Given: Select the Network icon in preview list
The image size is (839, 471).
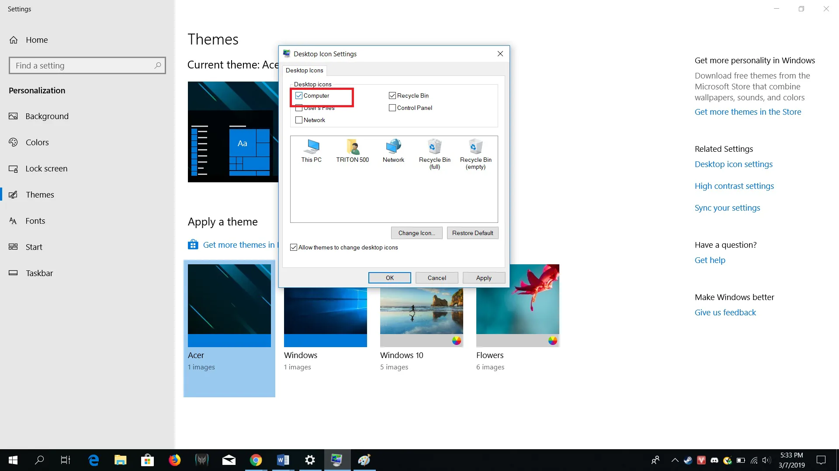Looking at the screenshot, I should 393,151.
